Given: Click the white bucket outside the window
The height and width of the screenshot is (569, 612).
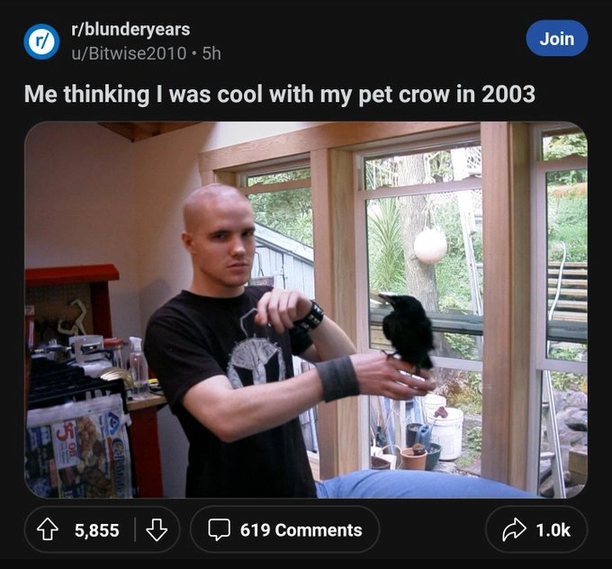Looking at the screenshot, I should click(x=447, y=432).
